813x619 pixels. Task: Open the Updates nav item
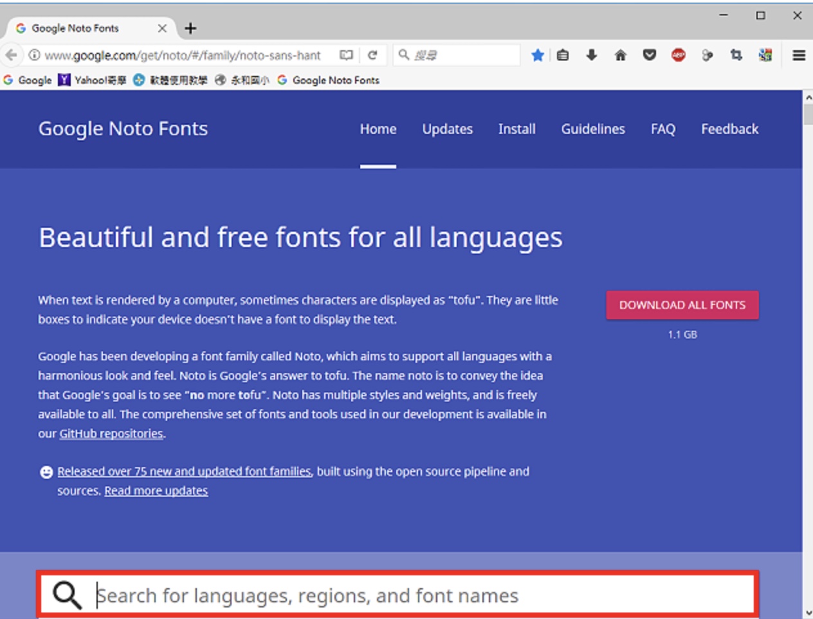[448, 129]
